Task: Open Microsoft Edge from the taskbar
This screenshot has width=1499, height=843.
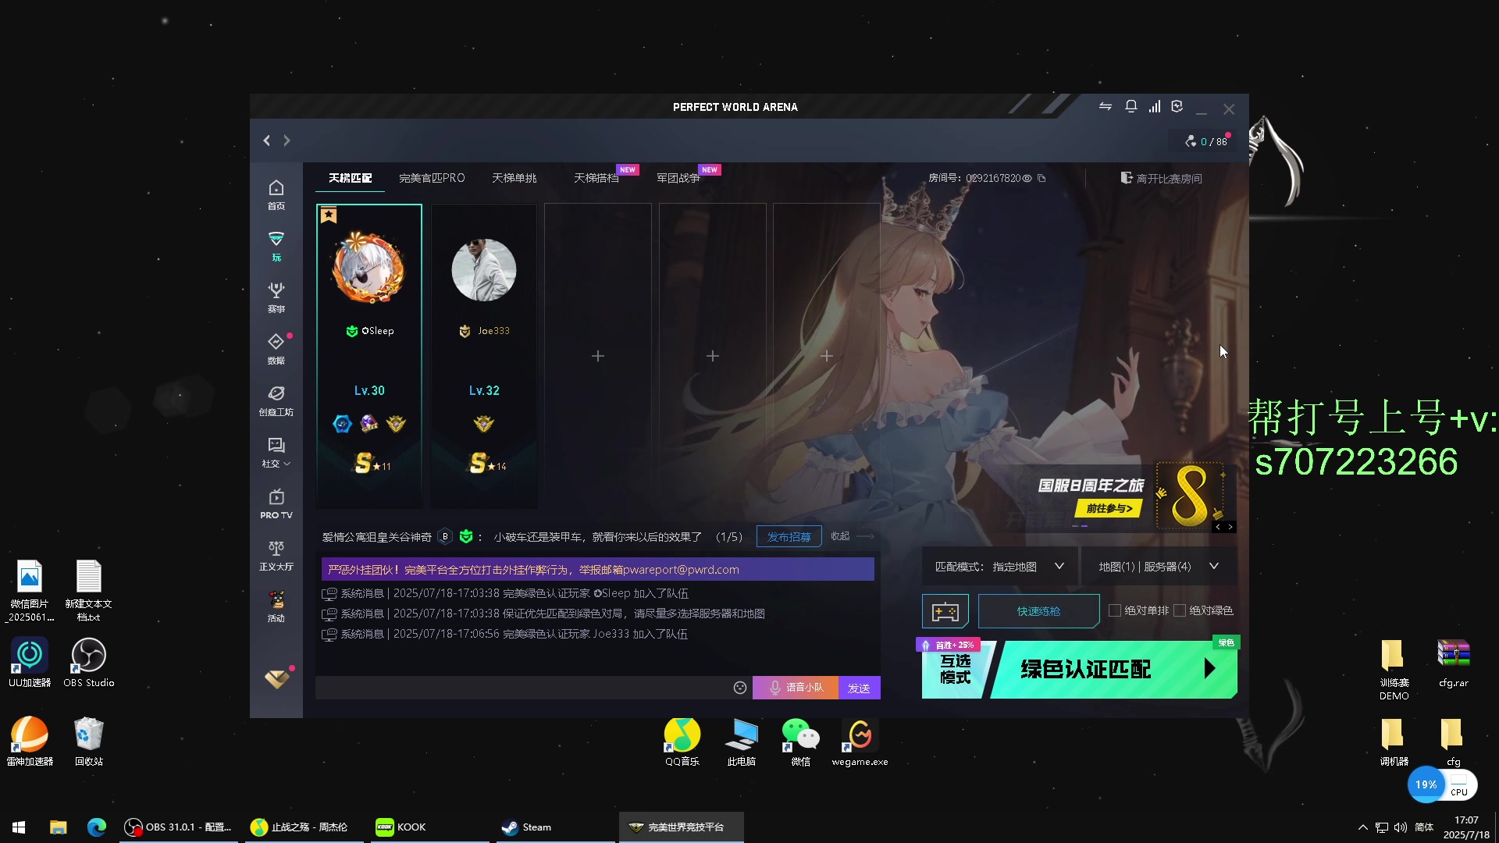Action: click(97, 827)
